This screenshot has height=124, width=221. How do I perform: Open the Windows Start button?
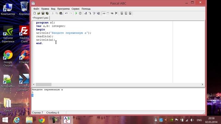tap(5, 120)
